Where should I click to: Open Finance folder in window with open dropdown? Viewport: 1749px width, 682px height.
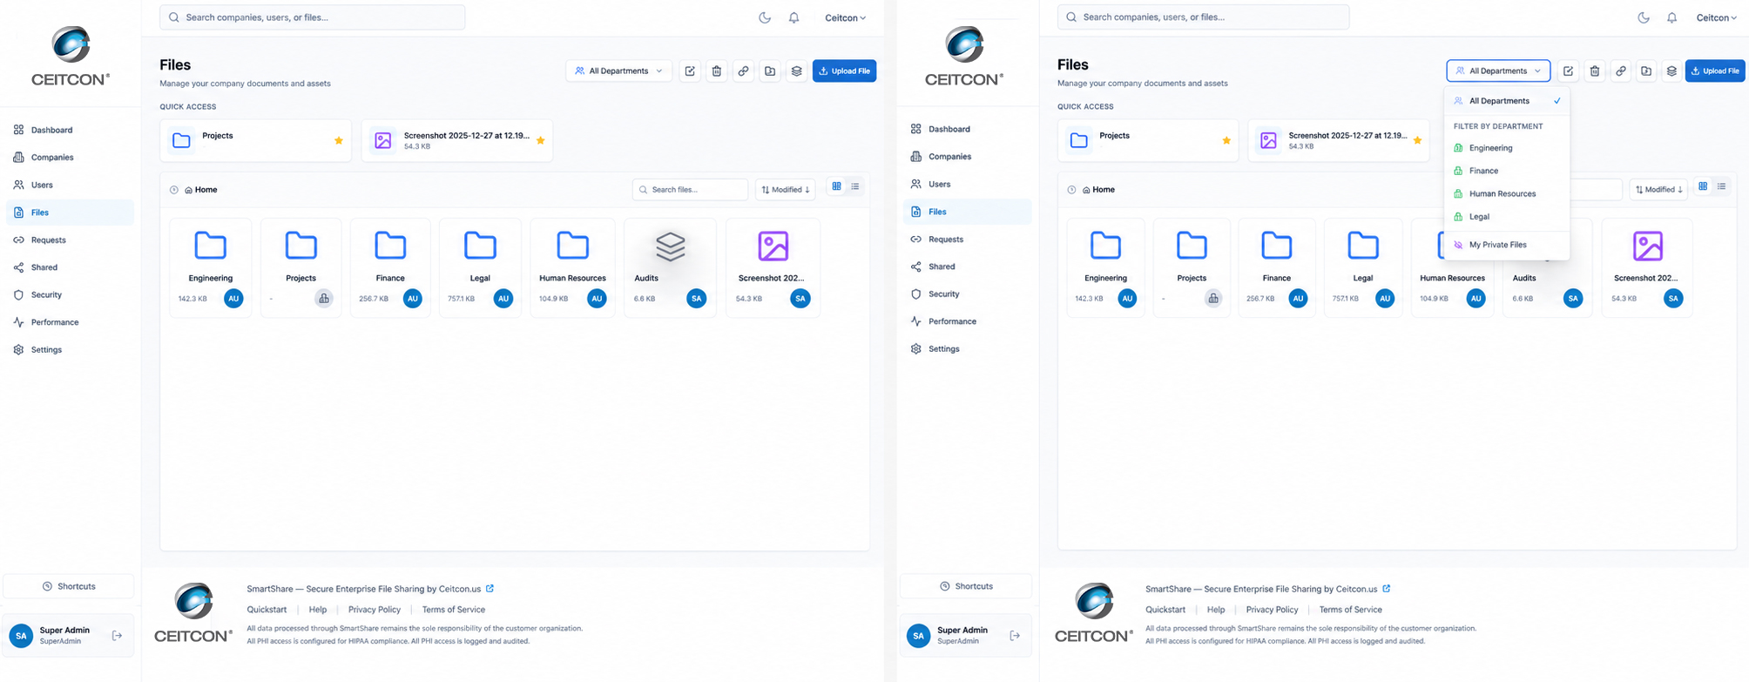[1276, 267]
